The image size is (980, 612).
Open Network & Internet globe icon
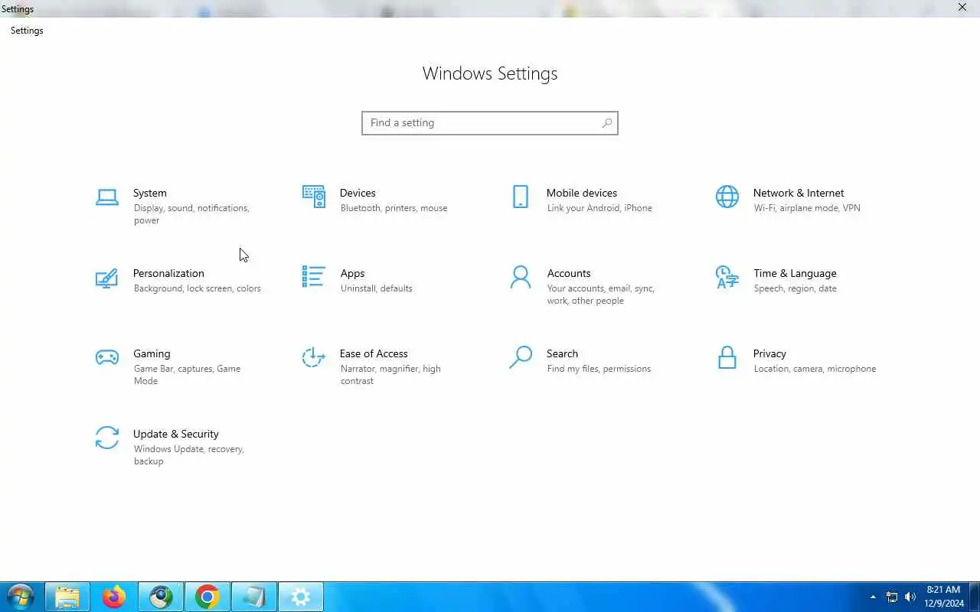point(727,197)
